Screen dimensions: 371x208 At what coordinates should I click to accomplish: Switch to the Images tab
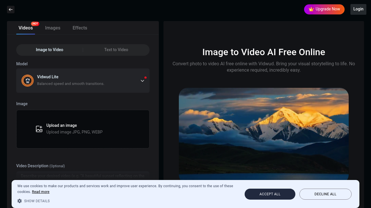tap(53, 28)
